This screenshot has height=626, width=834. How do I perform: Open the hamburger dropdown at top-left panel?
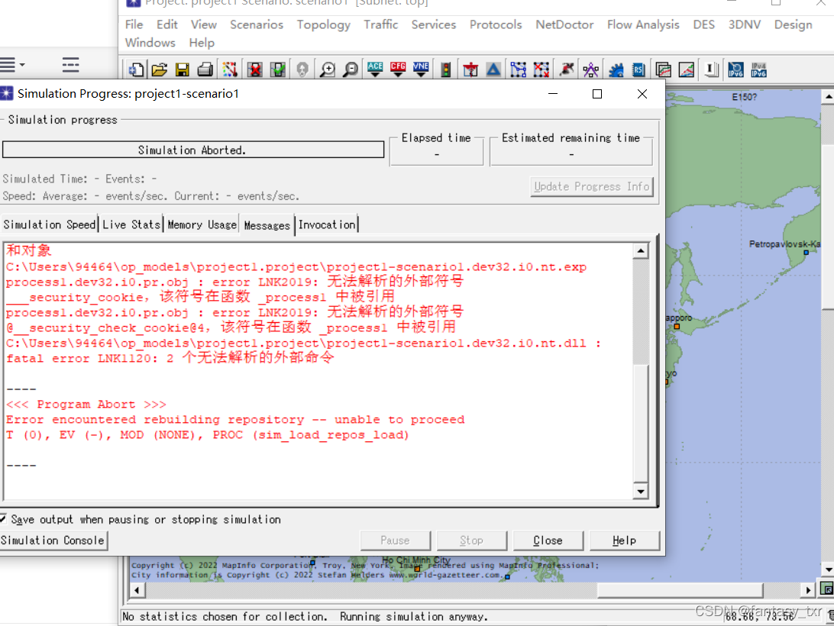pyautogui.click(x=12, y=65)
